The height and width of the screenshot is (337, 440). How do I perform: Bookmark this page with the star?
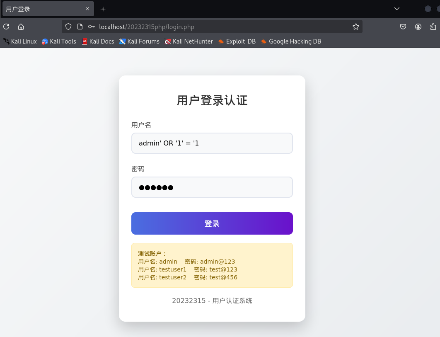coord(356,27)
